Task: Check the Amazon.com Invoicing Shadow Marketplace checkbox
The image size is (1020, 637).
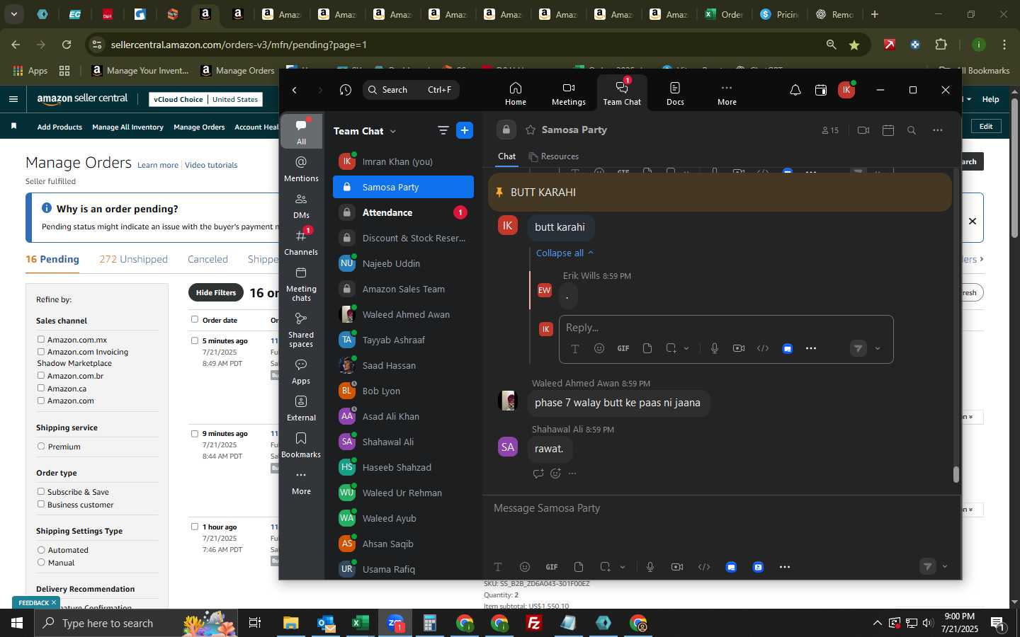Action: [x=41, y=352]
